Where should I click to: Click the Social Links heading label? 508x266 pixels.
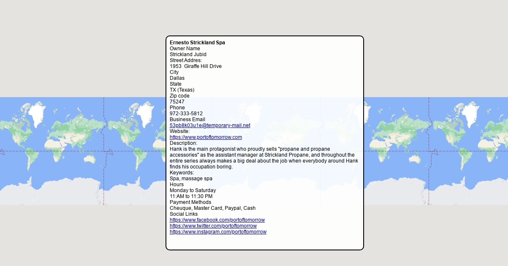(x=183, y=214)
